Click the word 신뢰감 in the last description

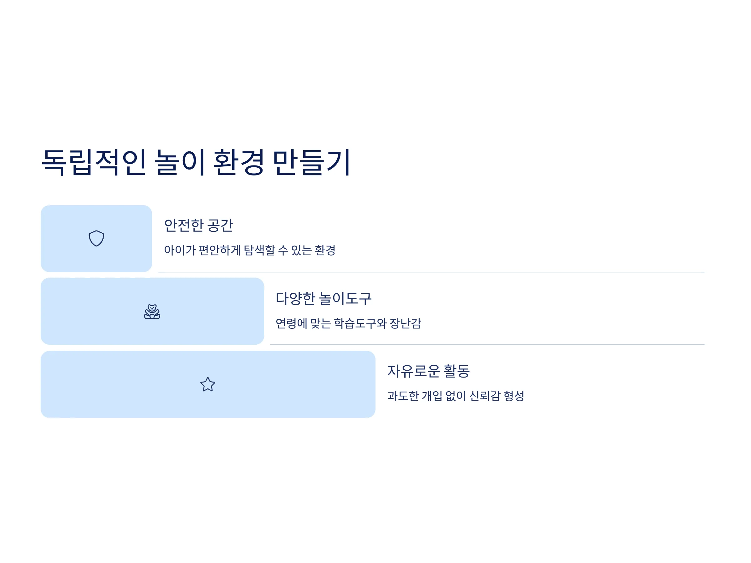(485, 396)
